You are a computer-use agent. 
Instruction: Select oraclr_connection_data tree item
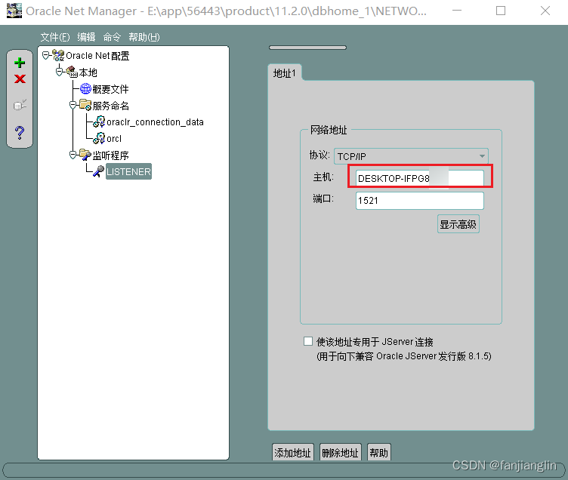pyautogui.click(x=155, y=122)
